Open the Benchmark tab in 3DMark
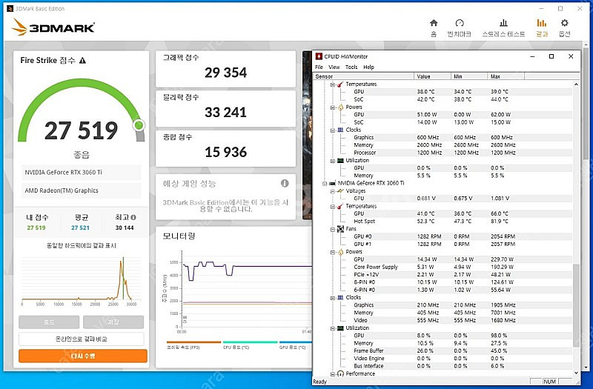The height and width of the screenshot is (389, 593). [459, 28]
